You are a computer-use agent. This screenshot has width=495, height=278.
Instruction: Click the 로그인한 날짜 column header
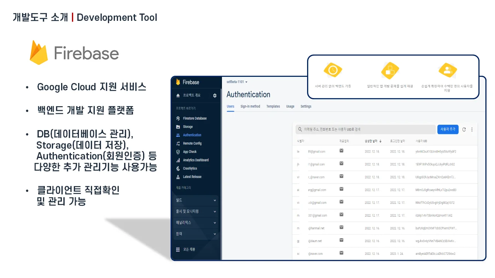[398, 141]
